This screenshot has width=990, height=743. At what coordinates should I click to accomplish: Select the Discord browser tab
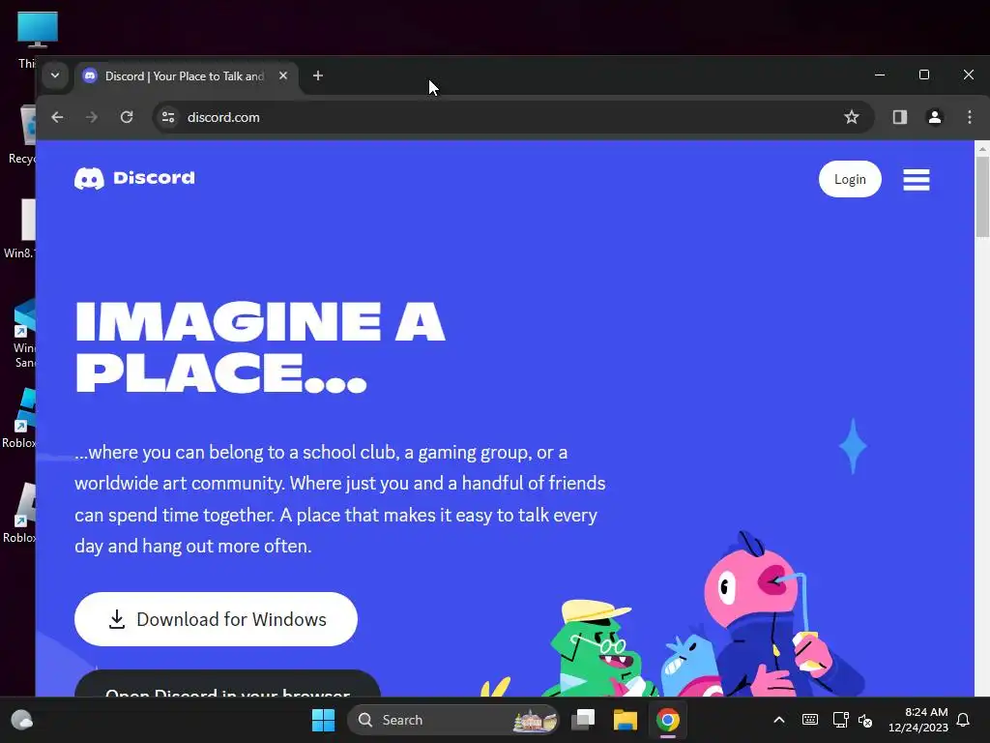click(x=187, y=76)
